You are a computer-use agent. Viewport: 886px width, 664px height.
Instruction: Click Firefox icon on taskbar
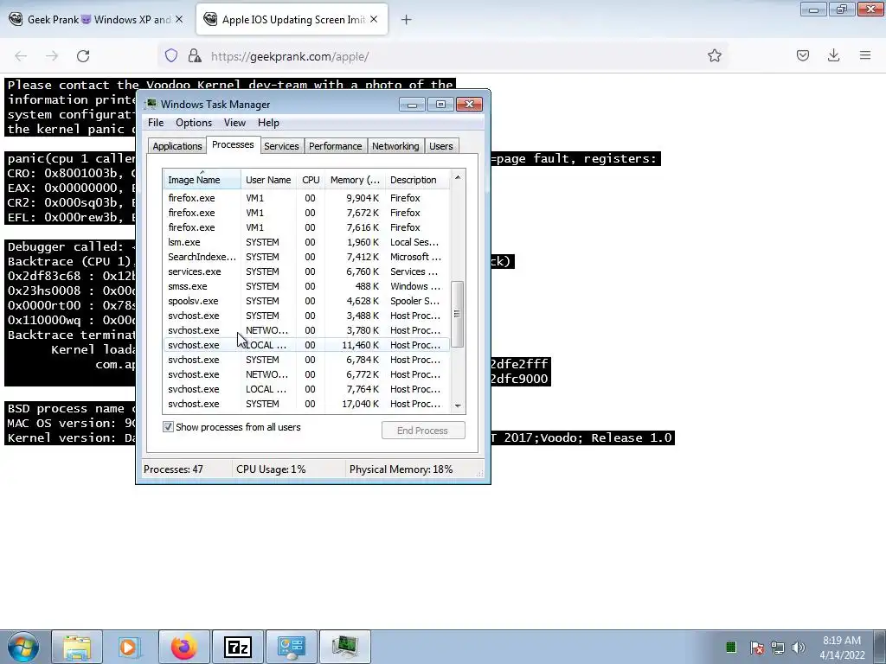(x=183, y=647)
